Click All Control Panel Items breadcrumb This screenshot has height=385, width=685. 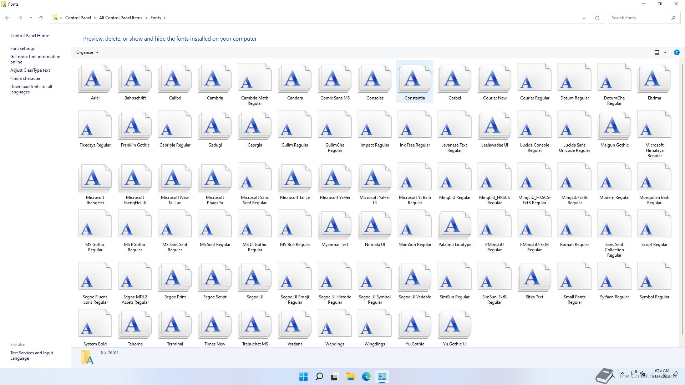click(x=121, y=18)
